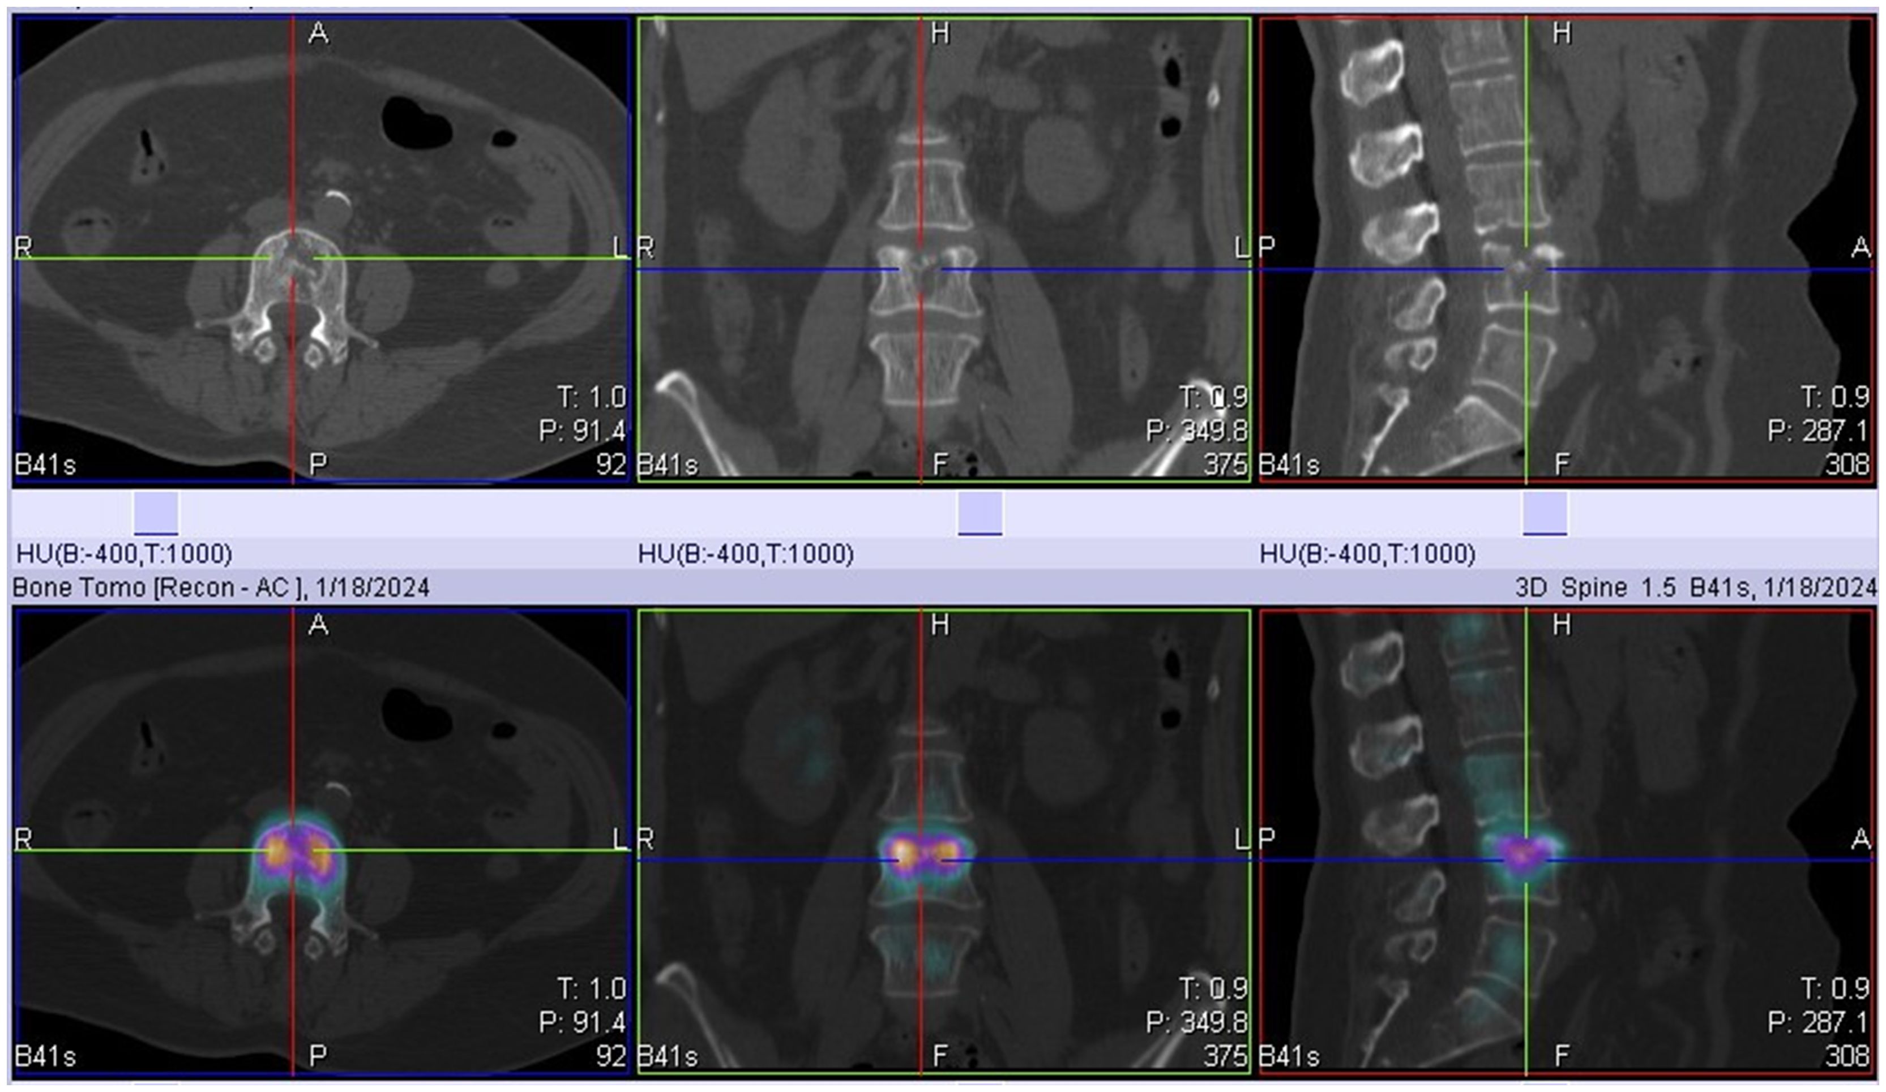This screenshot has height=1092, width=1886.
Task: Click the 'A' anterior marker in top axial CT view
Action: tap(318, 33)
